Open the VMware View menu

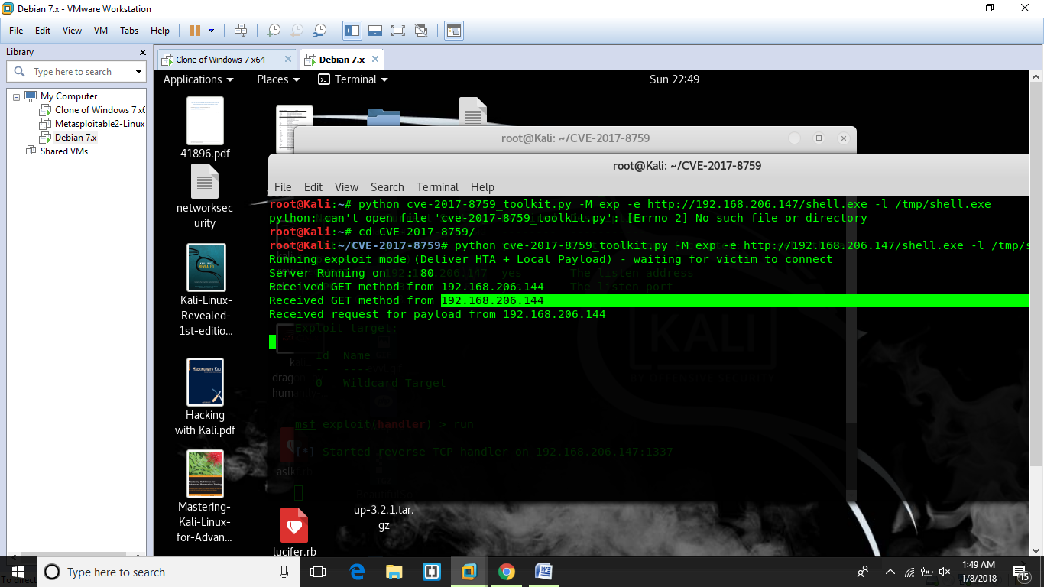pos(72,31)
